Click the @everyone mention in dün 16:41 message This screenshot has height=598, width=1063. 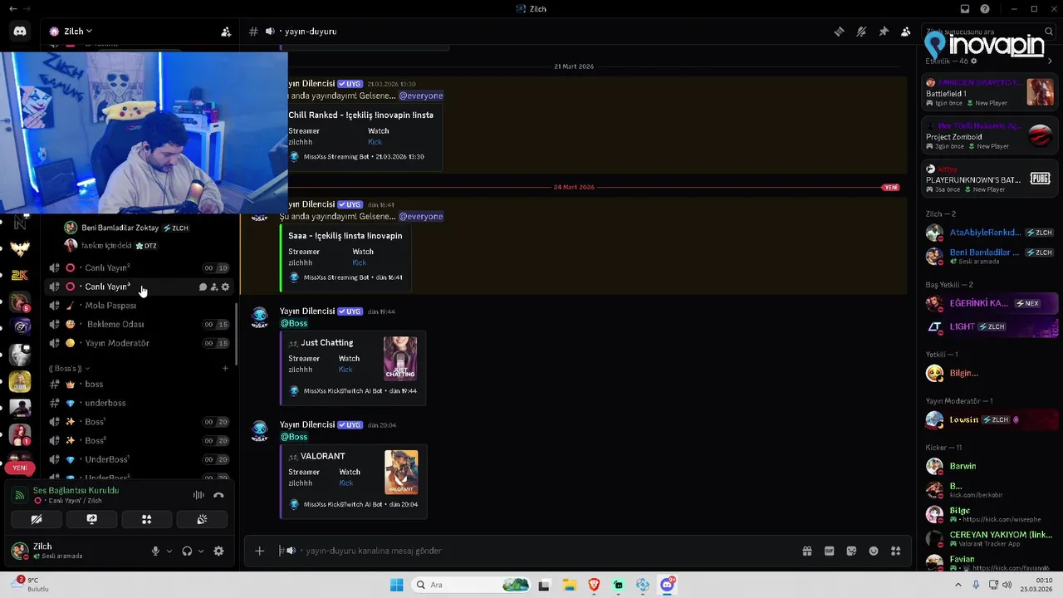click(x=421, y=216)
